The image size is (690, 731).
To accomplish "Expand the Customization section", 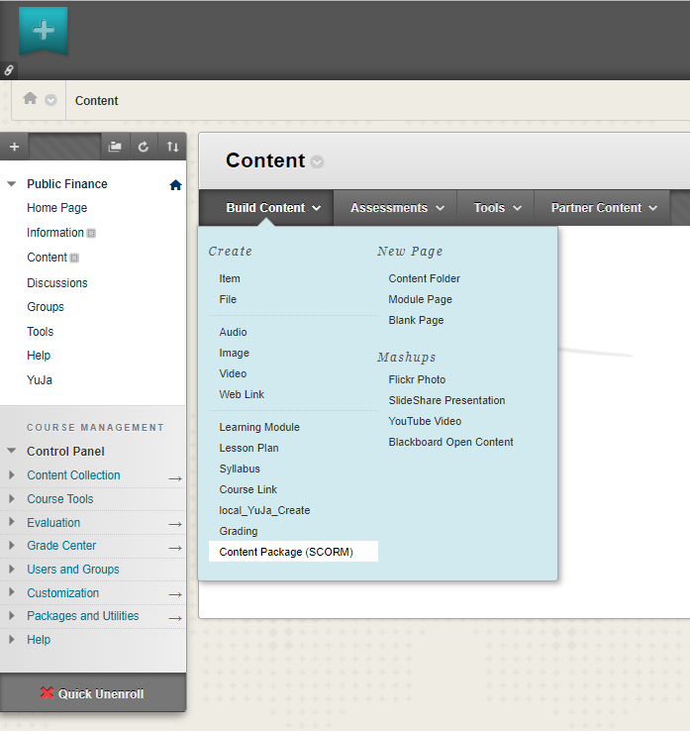I will [x=12, y=592].
